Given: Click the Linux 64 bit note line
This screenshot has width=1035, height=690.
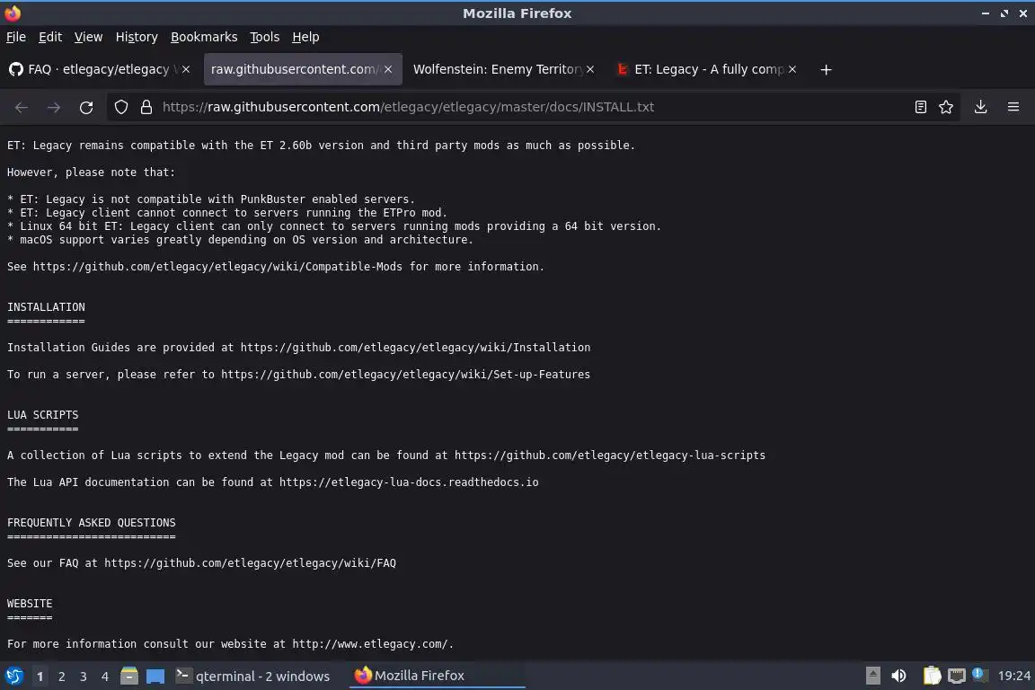Looking at the screenshot, I should pos(334,226).
